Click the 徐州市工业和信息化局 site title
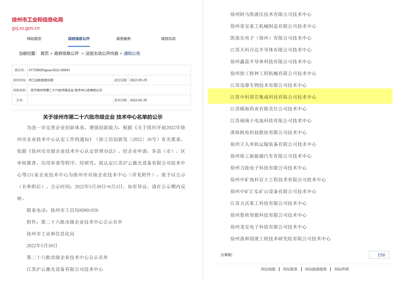The width and height of the screenshot is (406, 281). coord(37,20)
